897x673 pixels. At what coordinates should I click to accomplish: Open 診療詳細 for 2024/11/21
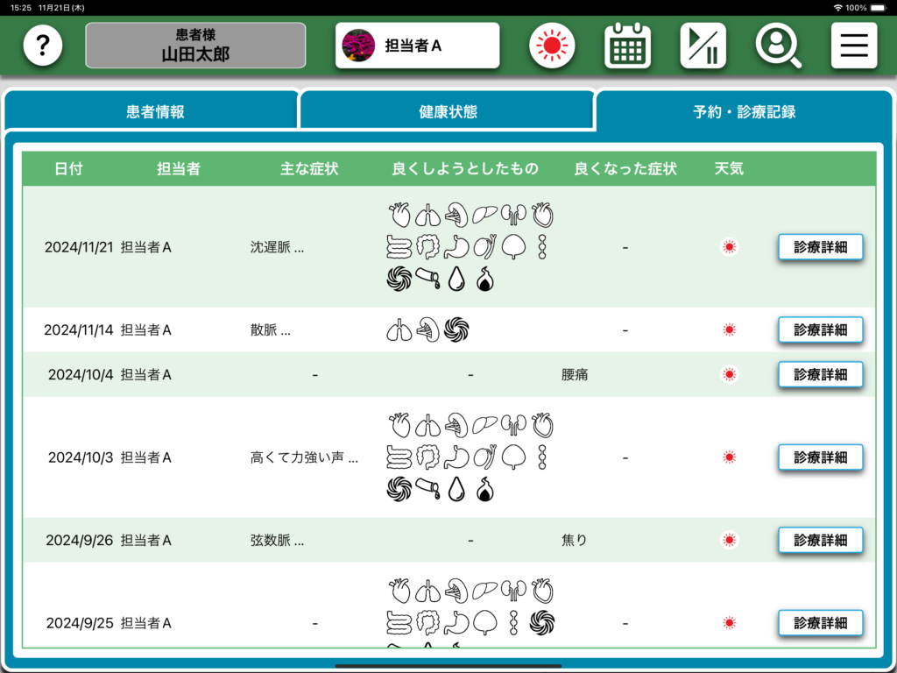pos(820,247)
